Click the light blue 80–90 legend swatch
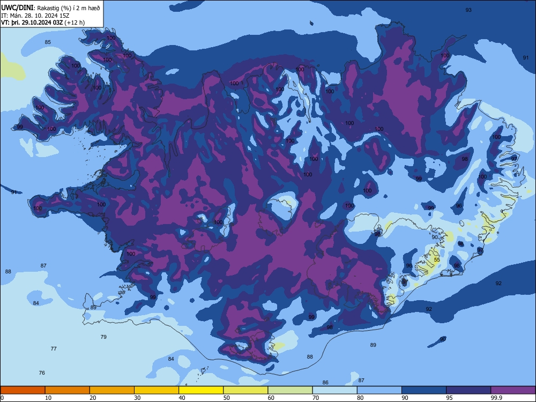Viewport: 536px width, 402px height. 379,390
